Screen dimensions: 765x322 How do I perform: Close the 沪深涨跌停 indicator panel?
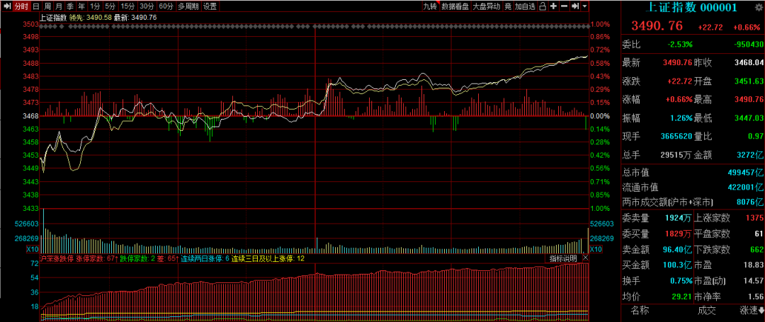click(585, 258)
